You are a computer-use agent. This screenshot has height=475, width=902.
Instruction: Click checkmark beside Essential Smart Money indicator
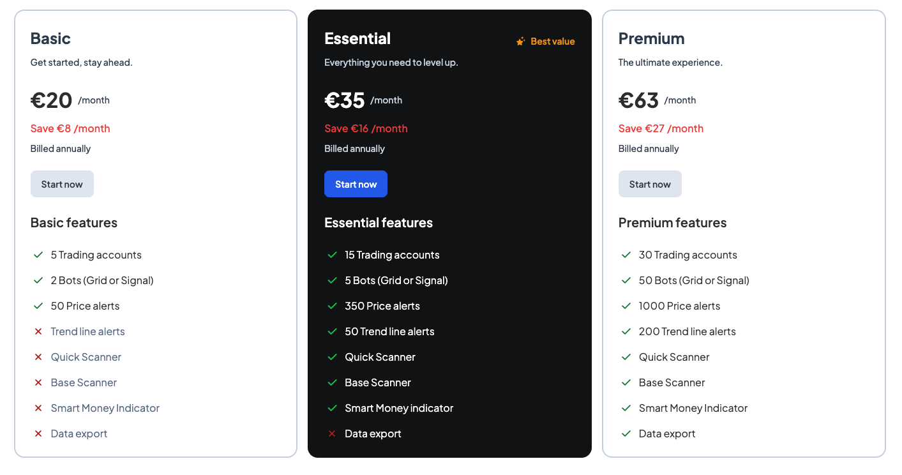click(x=332, y=408)
